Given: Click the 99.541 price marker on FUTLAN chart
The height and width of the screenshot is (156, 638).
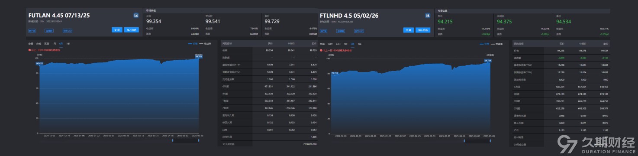Looking at the screenshot, I should click(x=199, y=56).
